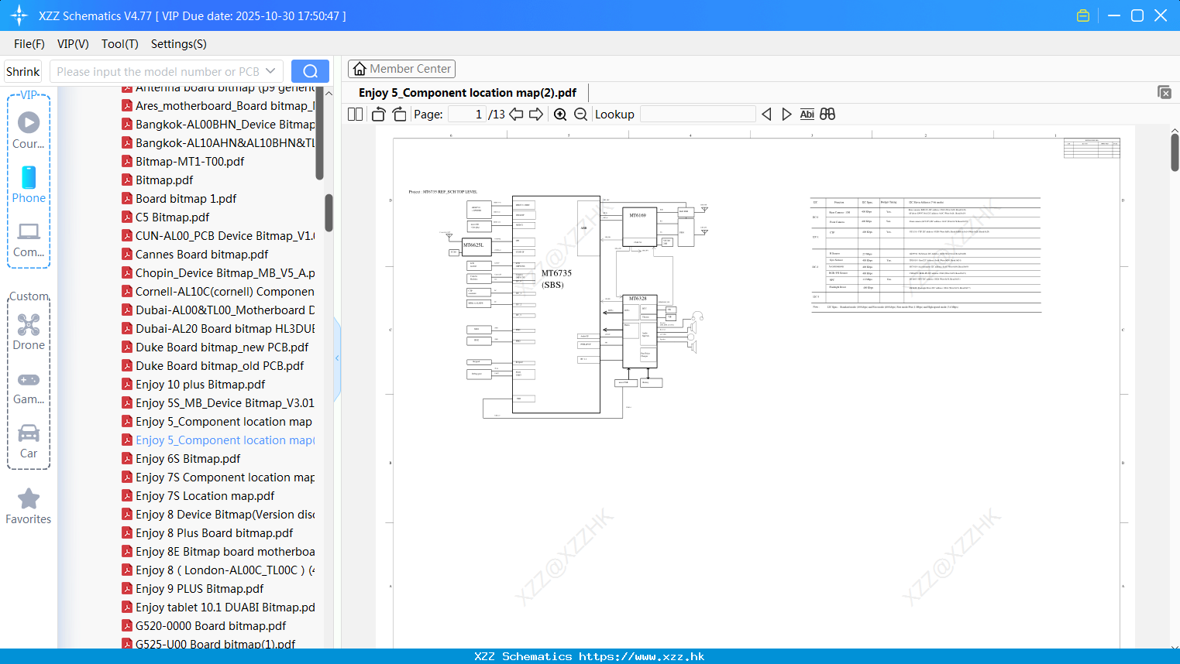
Task: Open the xzz.hk link in status bar
Action: (642, 656)
